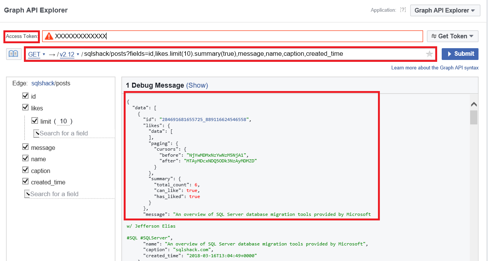Click the [?] application help icon

pos(403,10)
